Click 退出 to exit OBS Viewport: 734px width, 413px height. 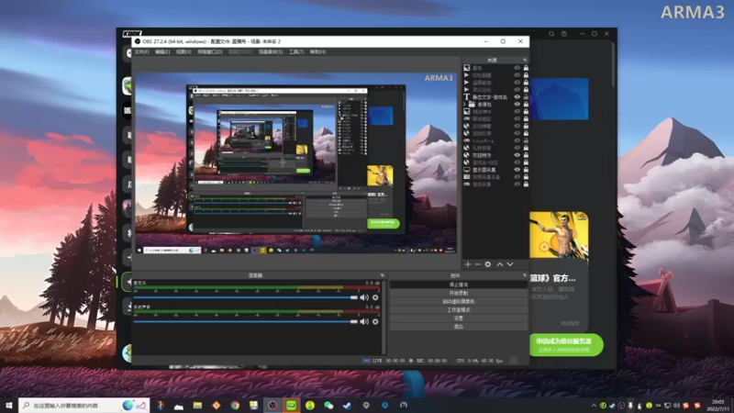coord(458,327)
